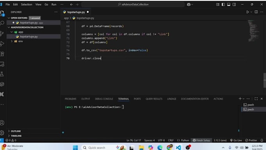
Task: Click Ln 76, Col 17 go to line
Action: coord(134,140)
